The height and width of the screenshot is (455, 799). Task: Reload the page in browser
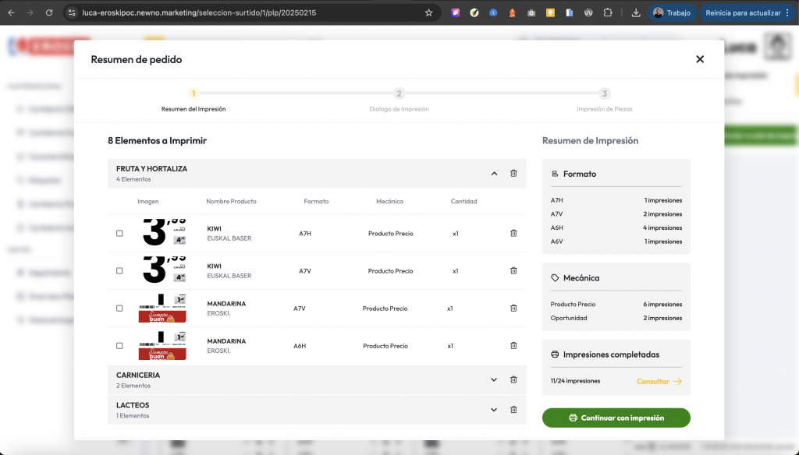(49, 12)
